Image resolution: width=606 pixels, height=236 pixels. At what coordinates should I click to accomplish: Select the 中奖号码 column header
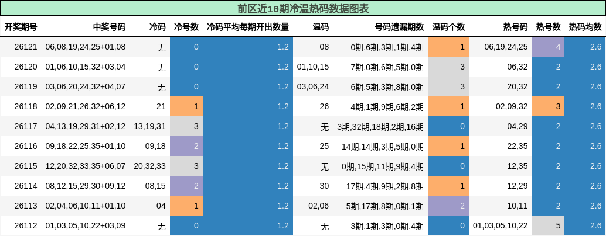(110, 27)
